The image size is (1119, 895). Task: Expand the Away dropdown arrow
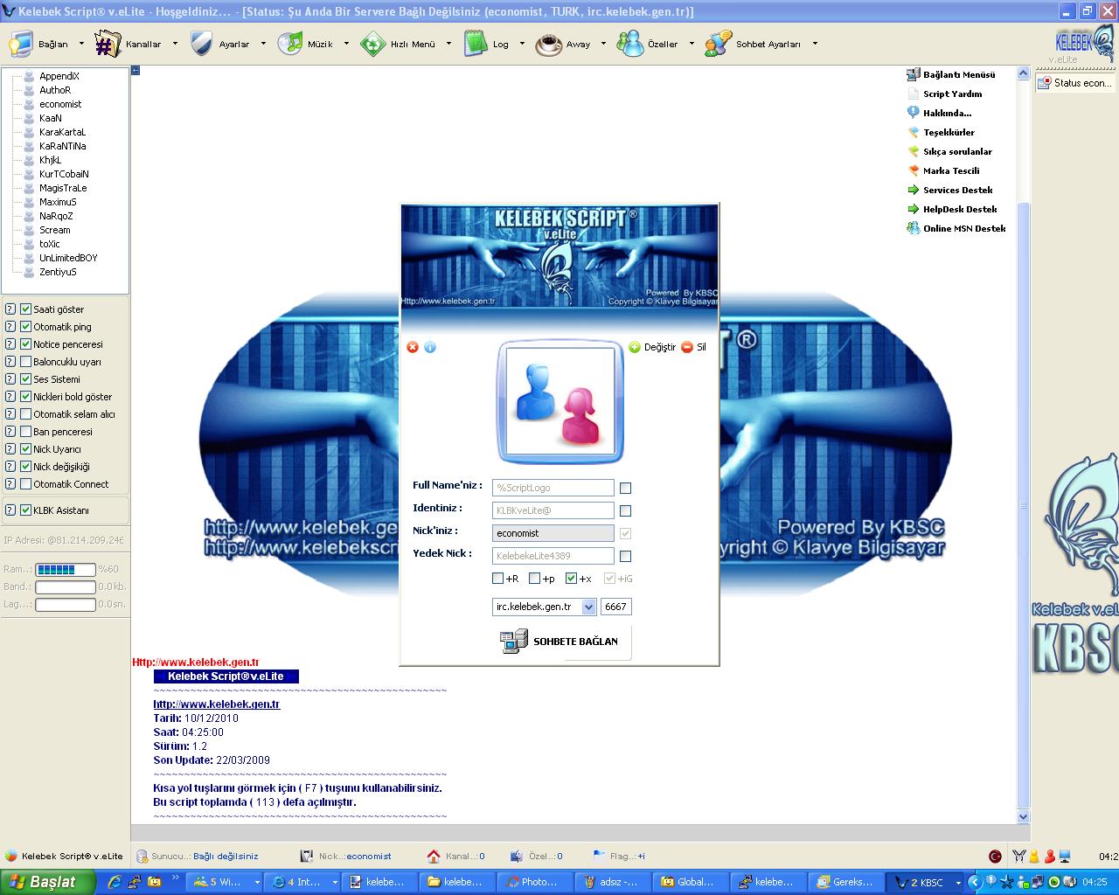(603, 44)
